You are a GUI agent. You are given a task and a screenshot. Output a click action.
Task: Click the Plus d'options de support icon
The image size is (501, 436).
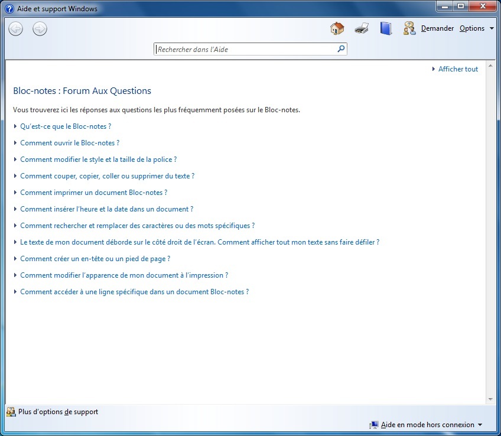tap(11, 412)
